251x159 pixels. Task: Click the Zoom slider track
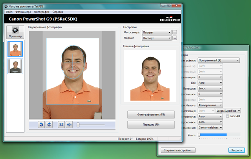(x=219, y=135)
